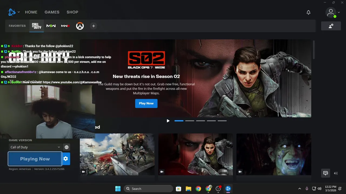This screenshot has width=346, height=194.
Task: Open the network status tray icon
Action: (314, 189)
